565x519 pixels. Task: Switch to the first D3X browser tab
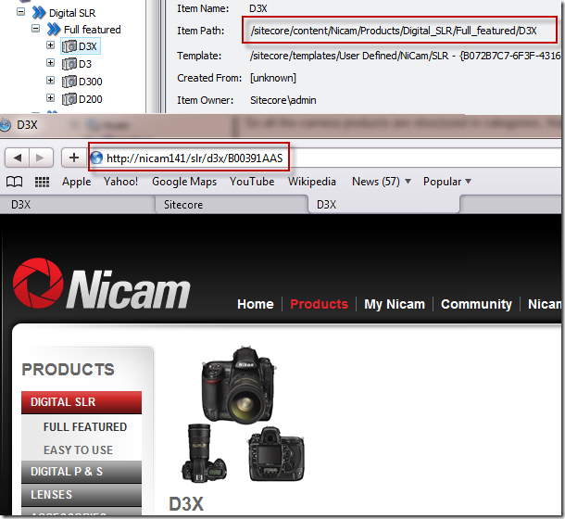click(x=78, y=205)
